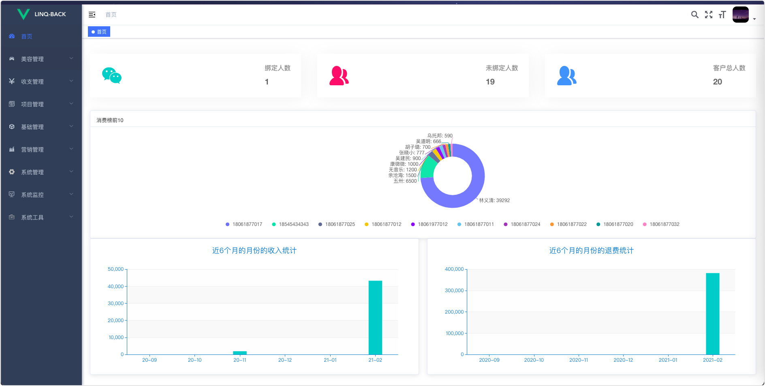Click the 近6个月的月份的收入统计 chart title
Image resolution: width=765 pixels, height=386 pixels.
click(x=254, y=251)
